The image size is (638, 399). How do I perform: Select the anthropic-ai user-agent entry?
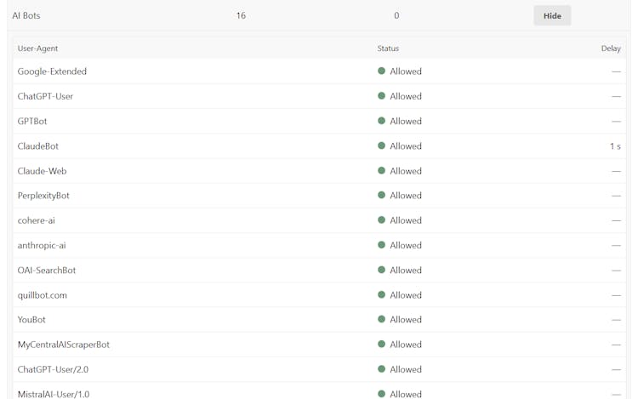click(42, 245)
